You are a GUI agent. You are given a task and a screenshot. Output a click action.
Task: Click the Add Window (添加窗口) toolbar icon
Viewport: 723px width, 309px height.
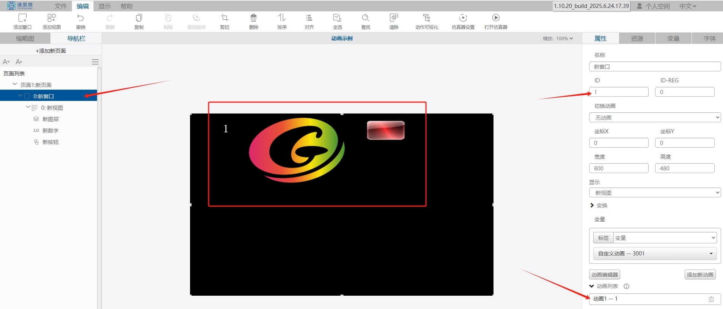tap(22, 18)
